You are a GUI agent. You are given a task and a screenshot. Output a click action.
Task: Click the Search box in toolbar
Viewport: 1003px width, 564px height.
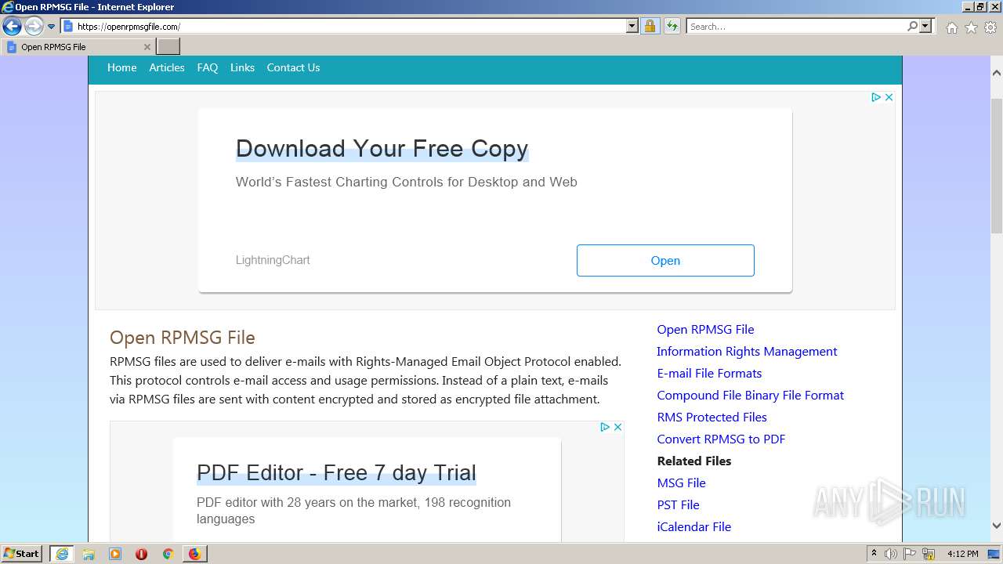pos(796,27)
